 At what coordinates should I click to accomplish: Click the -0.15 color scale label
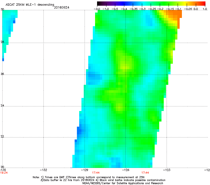click(170, 9)
